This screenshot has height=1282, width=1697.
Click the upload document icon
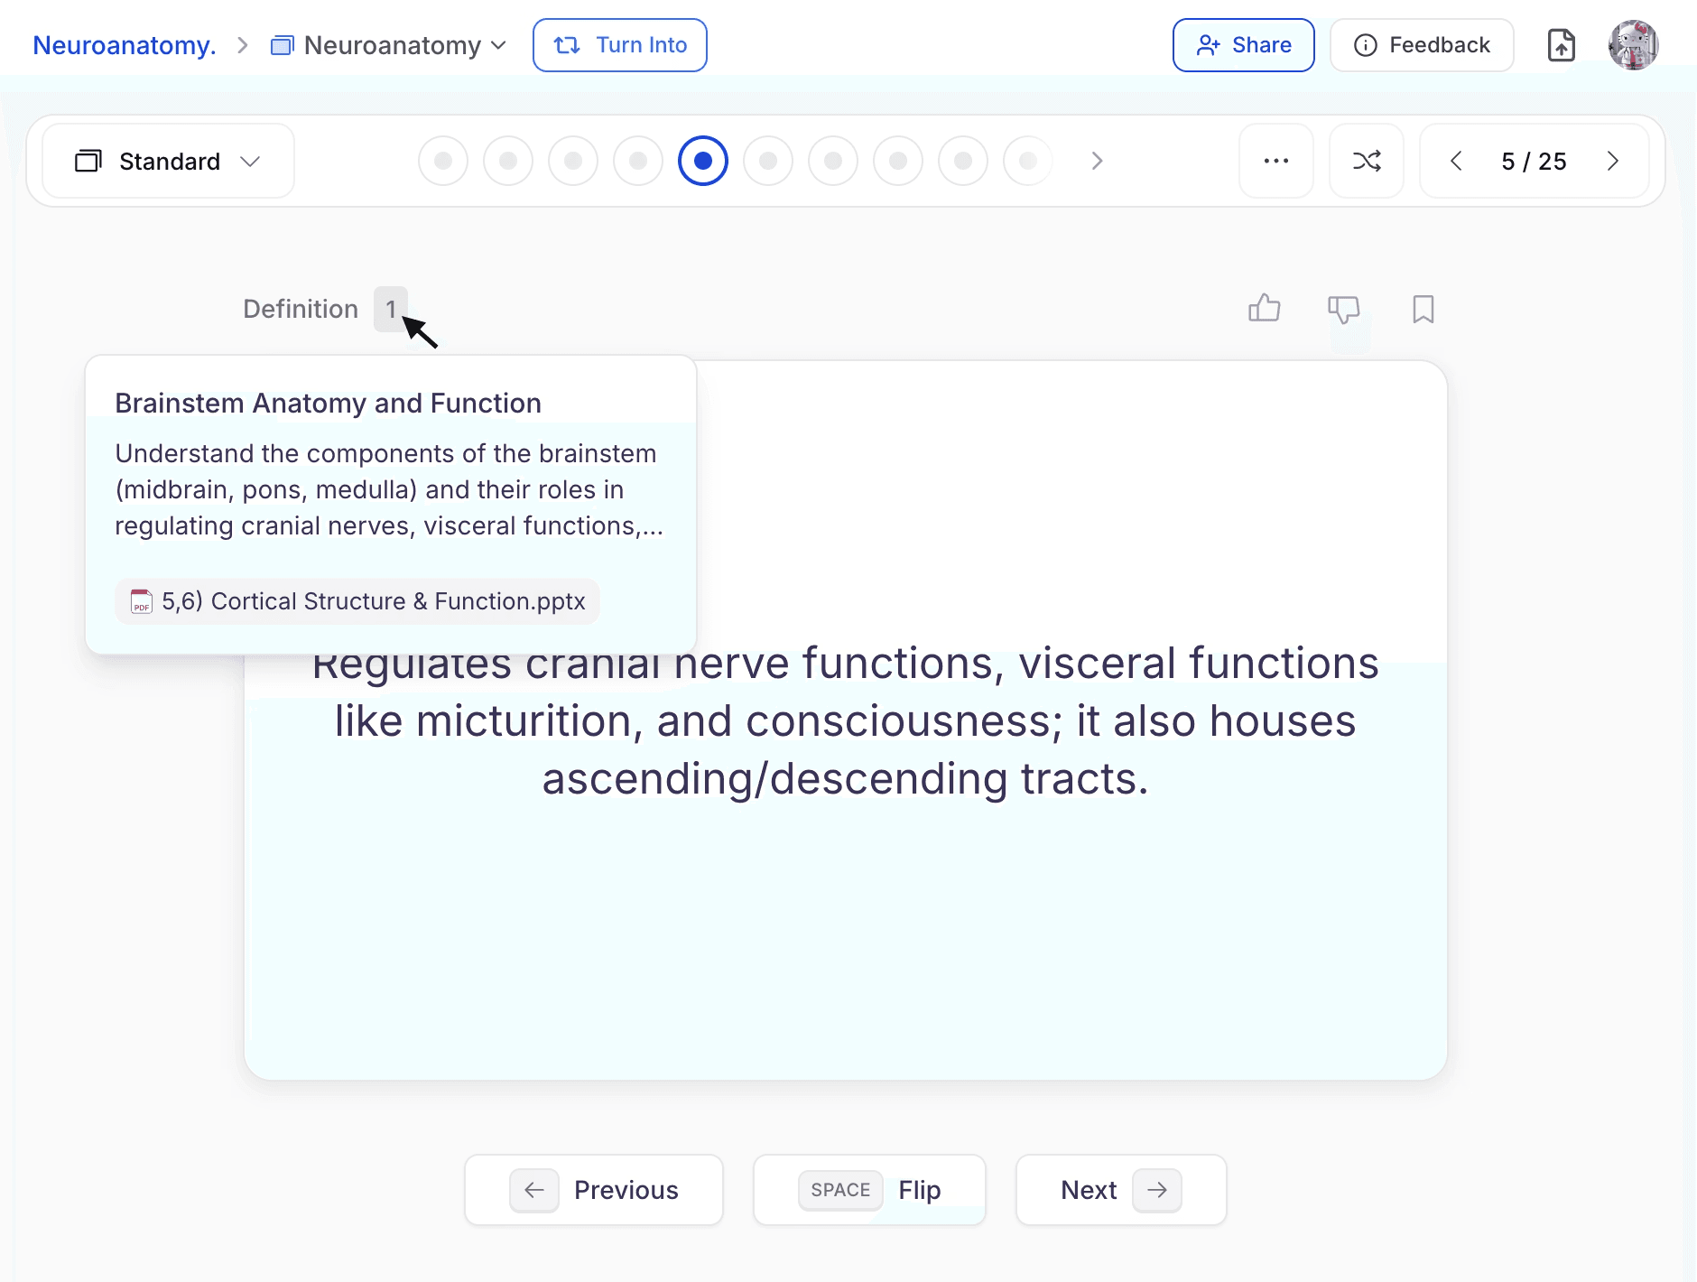coord(1561,45)
